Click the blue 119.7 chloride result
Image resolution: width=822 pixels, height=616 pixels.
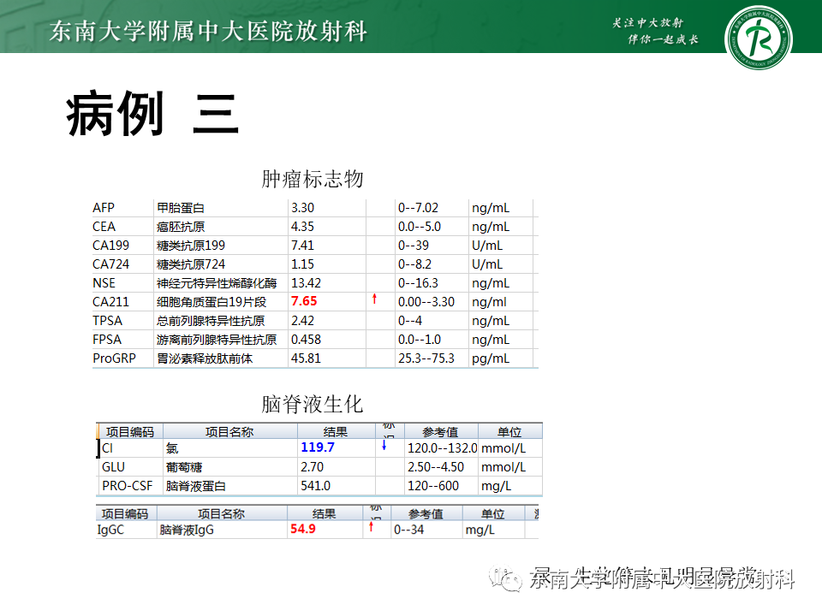tap(318, 447)
